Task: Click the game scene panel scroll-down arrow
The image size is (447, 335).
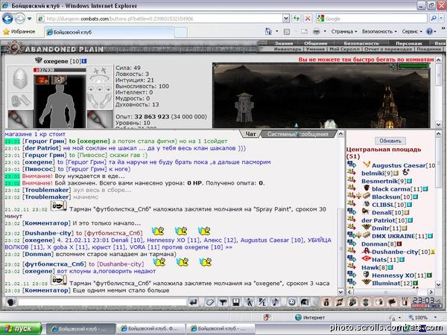Action: (439, 124)
